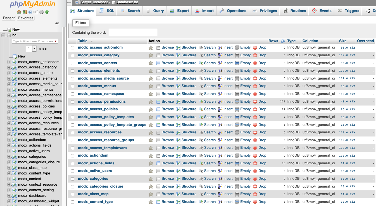The width and height of the screenshot is (376, 206).
Task: Check the modx_access_permissions row checkbox
Action: click(x=73, y=102)
